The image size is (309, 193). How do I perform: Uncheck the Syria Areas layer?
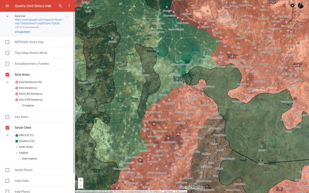tap(7, 74)
